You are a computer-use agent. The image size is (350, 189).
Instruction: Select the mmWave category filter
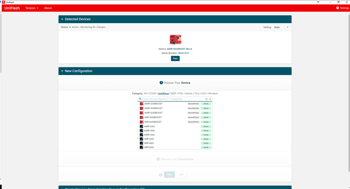tap(163, 93)
